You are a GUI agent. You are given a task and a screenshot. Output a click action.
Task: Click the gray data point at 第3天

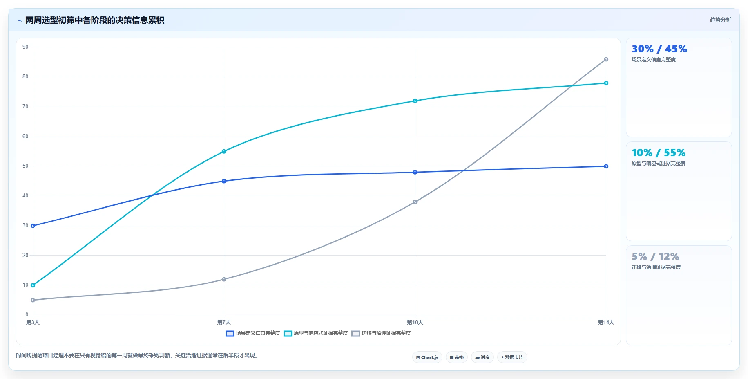click(33, 300)
